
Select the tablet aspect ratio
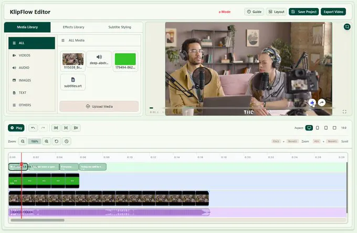pyautogui.click(x=326, y=128)
